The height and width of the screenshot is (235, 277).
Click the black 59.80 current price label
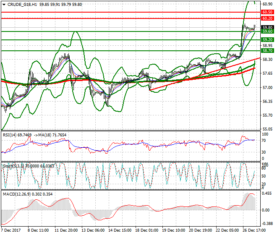click(x=267, y=27)
